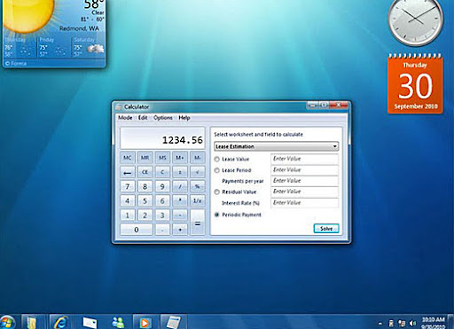Click the calendar gadget showing 30
Image resolution: width=454 pixels, height=329 pixels.
(415, 83)
